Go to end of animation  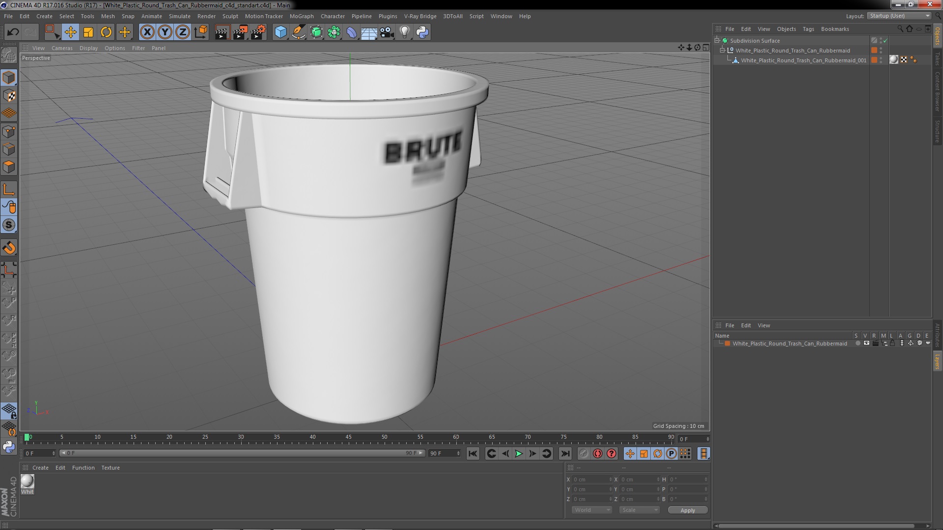point(565,454)
